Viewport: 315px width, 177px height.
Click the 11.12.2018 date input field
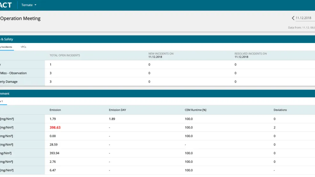point(304,18)
